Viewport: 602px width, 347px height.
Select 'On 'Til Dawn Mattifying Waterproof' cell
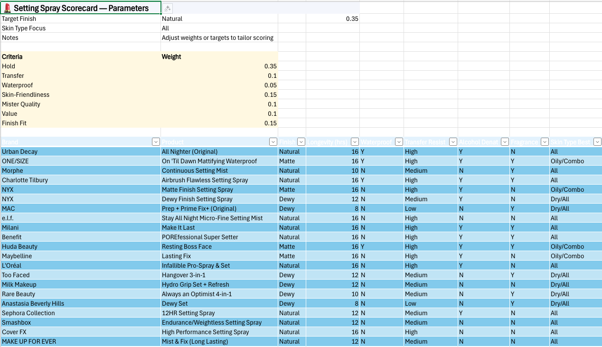coord(219,161)
